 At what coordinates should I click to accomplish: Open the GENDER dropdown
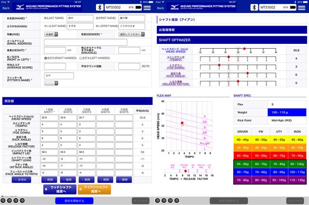pyautogui.click(x=132, y=34)
